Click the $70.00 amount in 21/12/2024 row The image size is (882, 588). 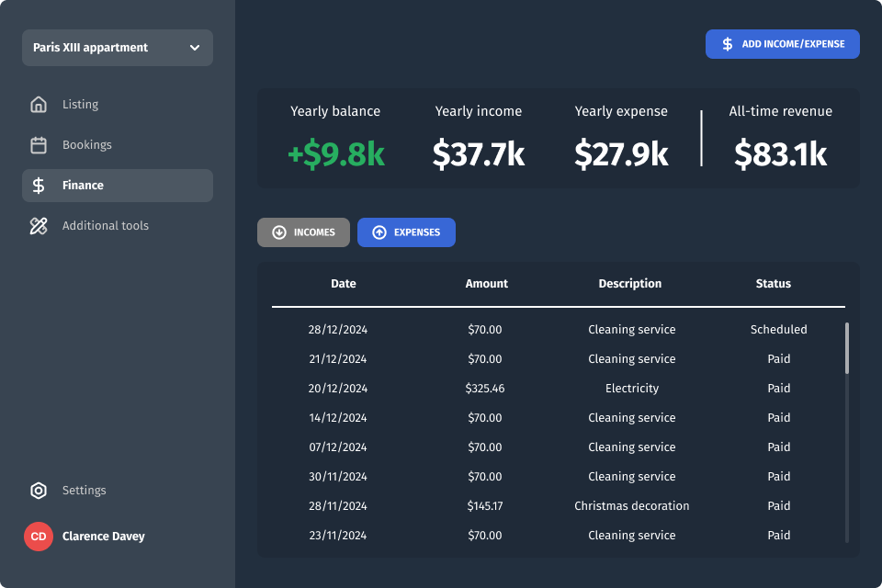click(485, 359)
